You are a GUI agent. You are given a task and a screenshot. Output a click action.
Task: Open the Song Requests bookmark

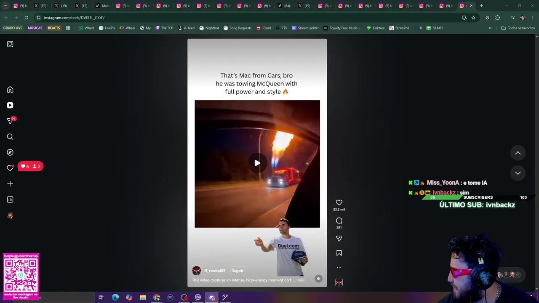[x=237, y=28]
